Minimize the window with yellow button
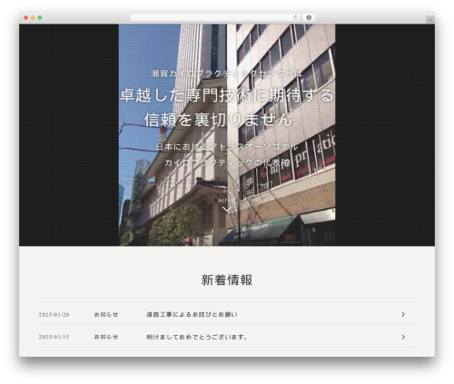The width and height of the screenshot is (454, 384). pyautogui.click(x=33, y=17)
